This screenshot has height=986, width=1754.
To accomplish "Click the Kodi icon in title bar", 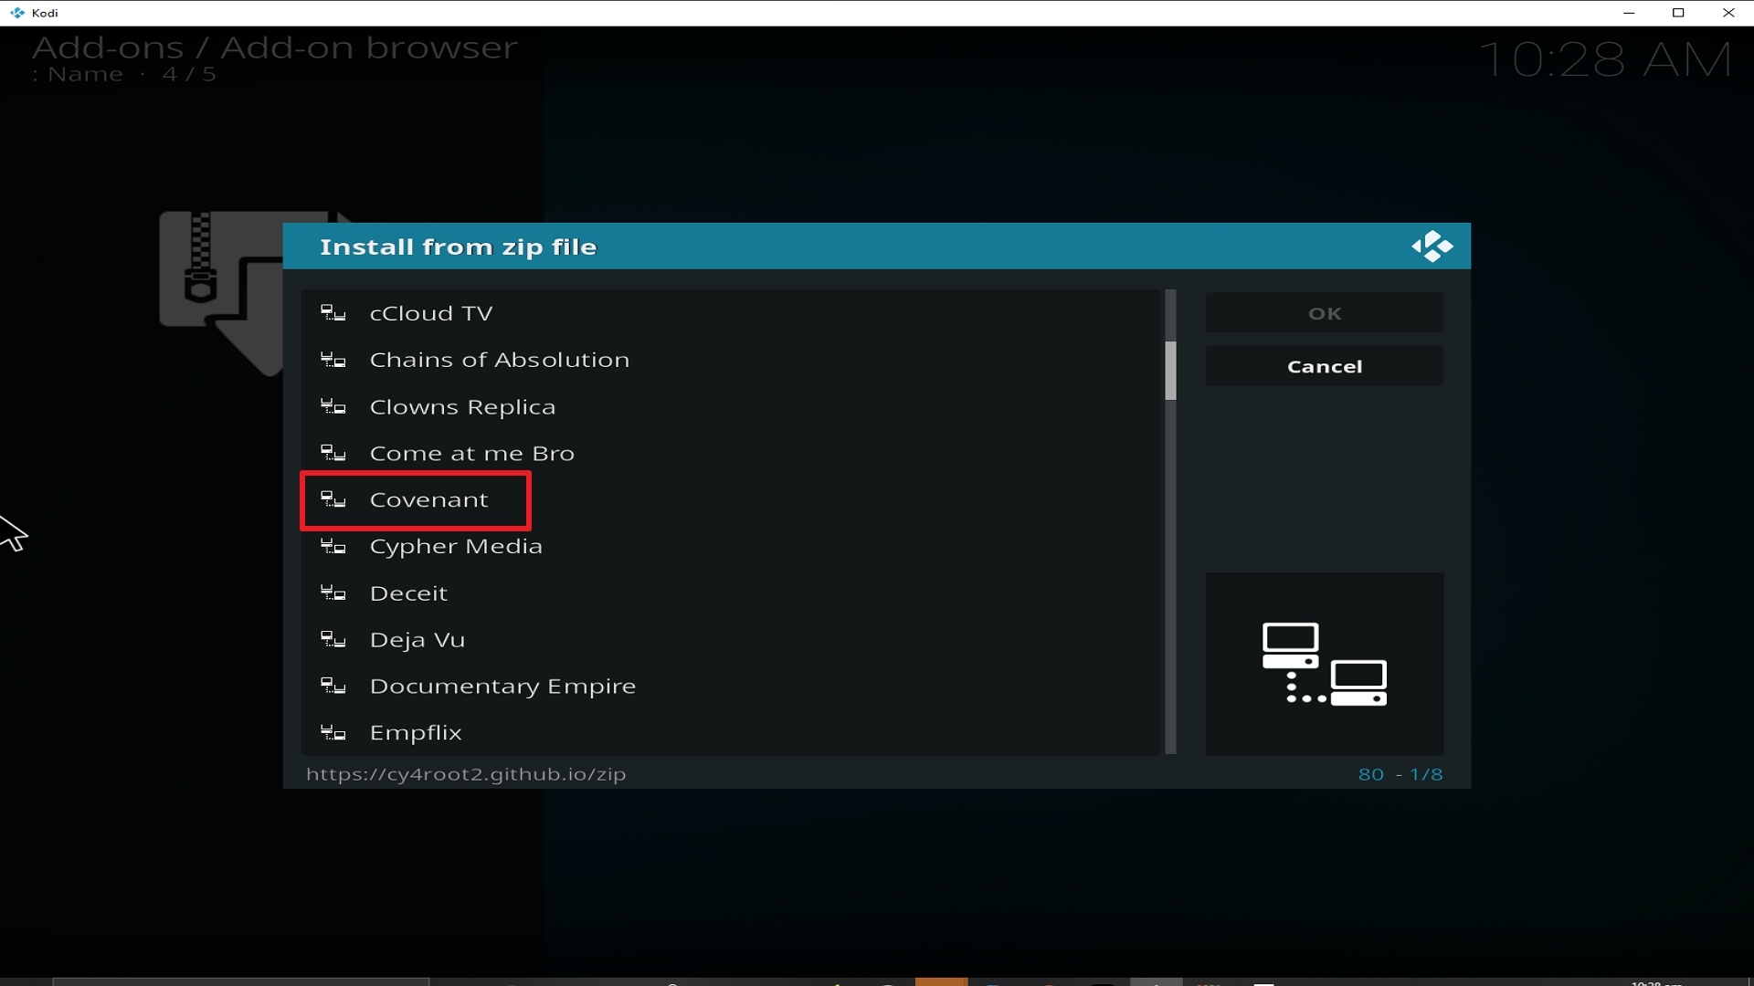I will pyautogui.click(x=16, y=13).
